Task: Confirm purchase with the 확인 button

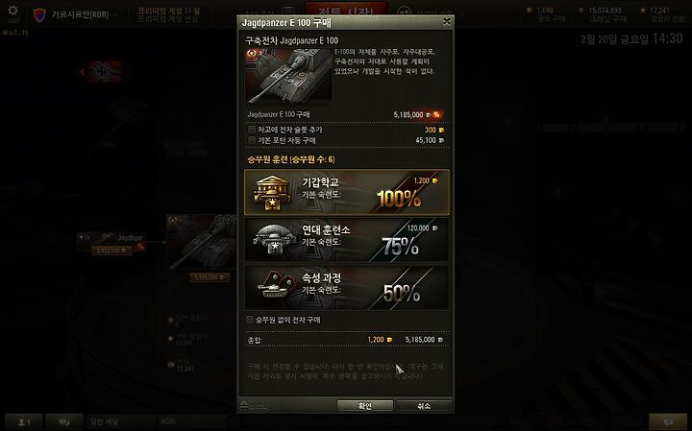Action: (x=365, y=406)
